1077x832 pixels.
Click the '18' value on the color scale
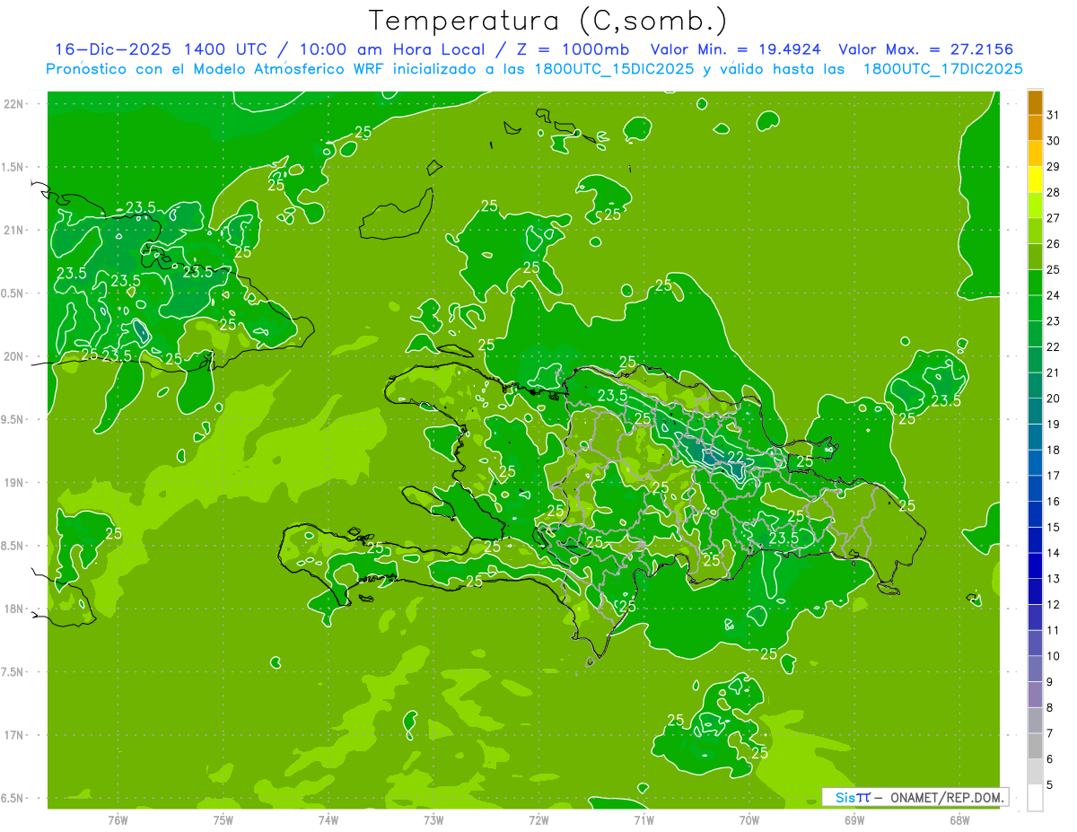coord(1054,450)
